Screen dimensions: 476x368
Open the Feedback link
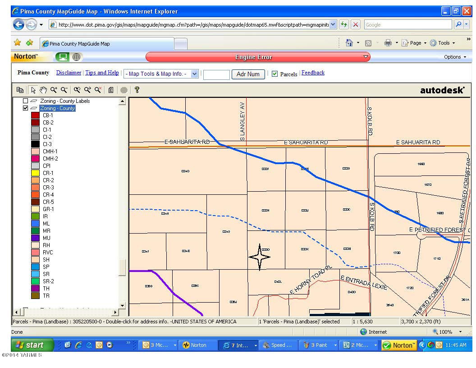click(313, 73)
